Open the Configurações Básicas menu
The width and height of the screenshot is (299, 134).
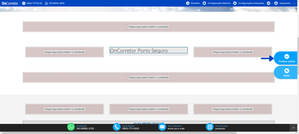tap(219, 3)
